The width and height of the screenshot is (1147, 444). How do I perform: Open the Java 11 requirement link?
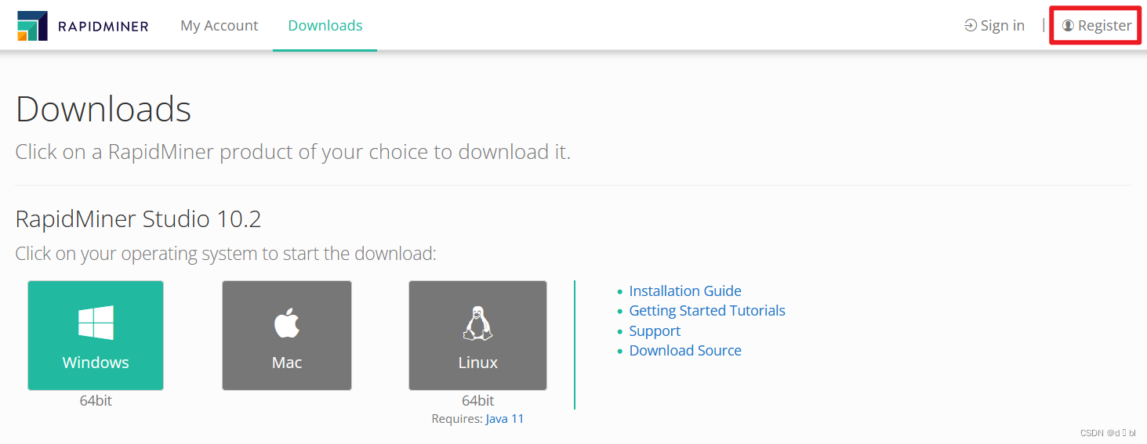point(505,419)
